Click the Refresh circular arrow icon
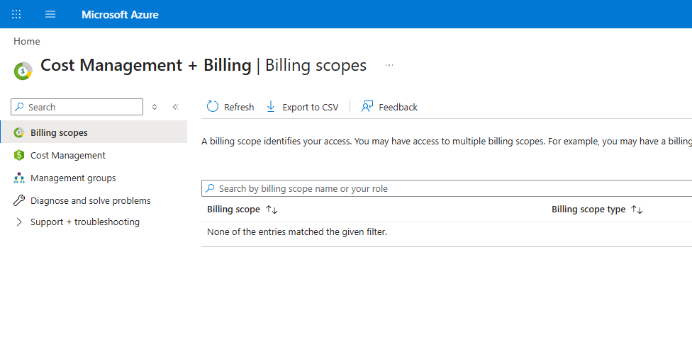Screen dimensions: 692x344 [x=213, y=107]
